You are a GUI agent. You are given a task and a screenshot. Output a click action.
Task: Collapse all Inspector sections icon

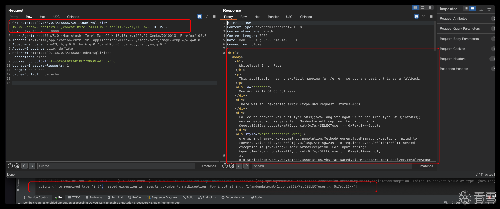click(x=489, y=9)
